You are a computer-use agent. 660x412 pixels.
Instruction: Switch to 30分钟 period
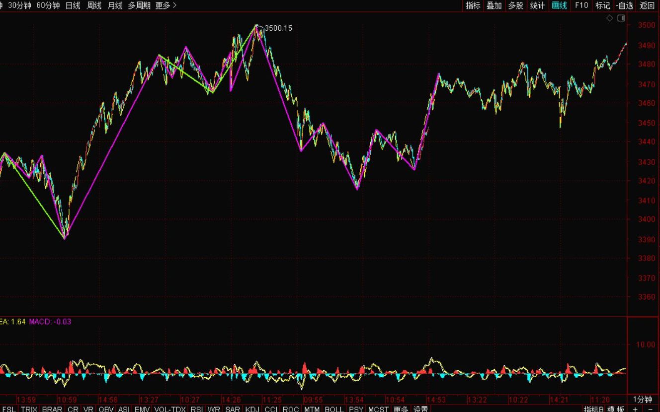pyautogui.click(x=20, y=5)
